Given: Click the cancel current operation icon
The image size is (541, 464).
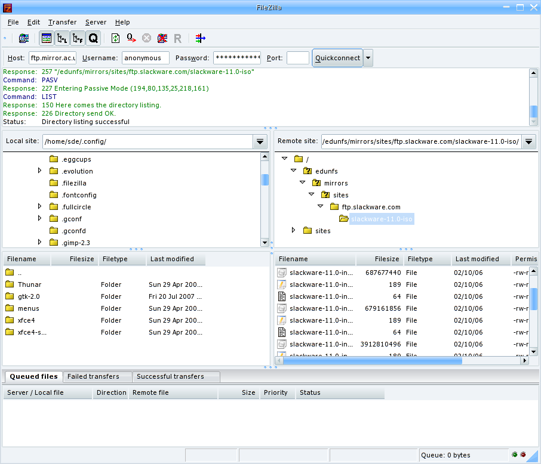Looking at the screenshot, I should pyautogui.click(x=147, y=38).
